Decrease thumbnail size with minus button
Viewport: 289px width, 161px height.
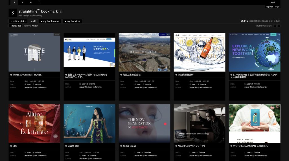click(x=275, y=26)
